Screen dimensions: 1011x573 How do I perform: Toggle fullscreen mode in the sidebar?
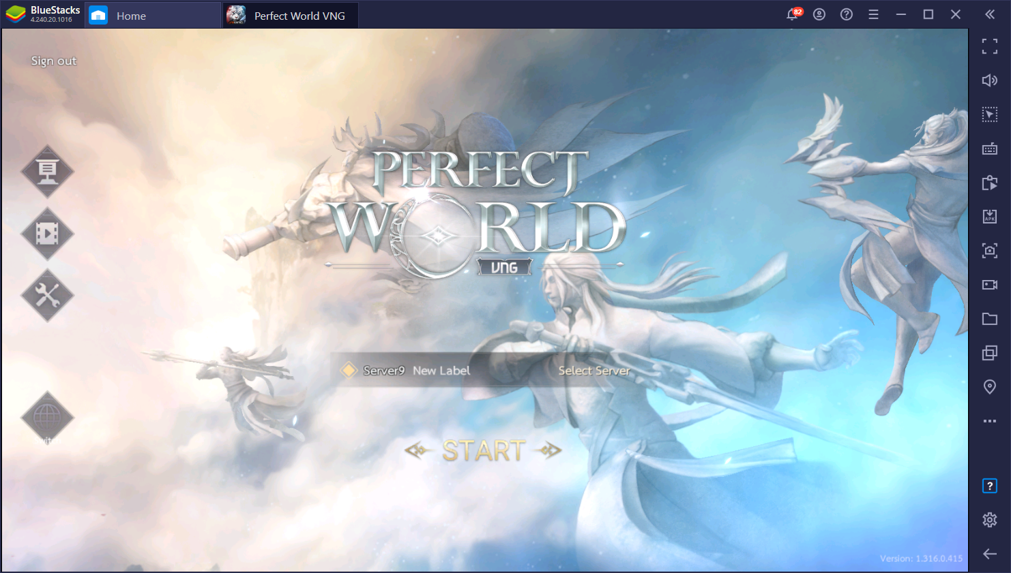[990, 46]
